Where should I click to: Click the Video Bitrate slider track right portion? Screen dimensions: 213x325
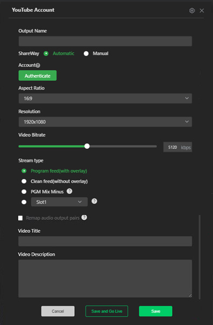123,147
